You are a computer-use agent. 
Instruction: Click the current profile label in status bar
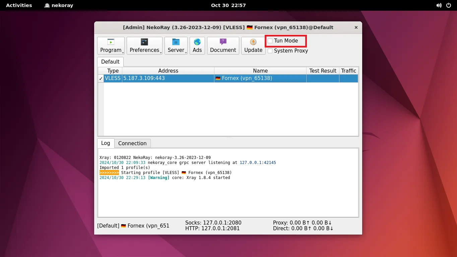tap(133, 226)
